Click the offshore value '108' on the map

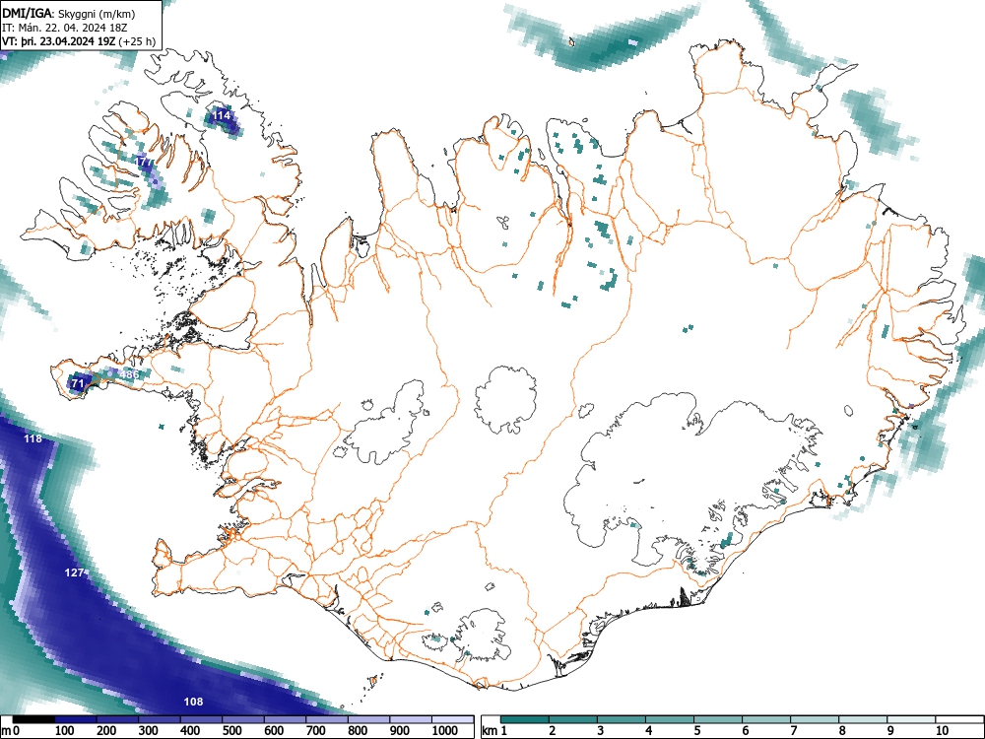(193, 702)
